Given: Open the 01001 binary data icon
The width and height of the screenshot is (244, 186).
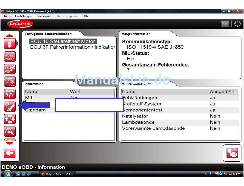Looking at the screenshot, I should [x=10, y=131].
